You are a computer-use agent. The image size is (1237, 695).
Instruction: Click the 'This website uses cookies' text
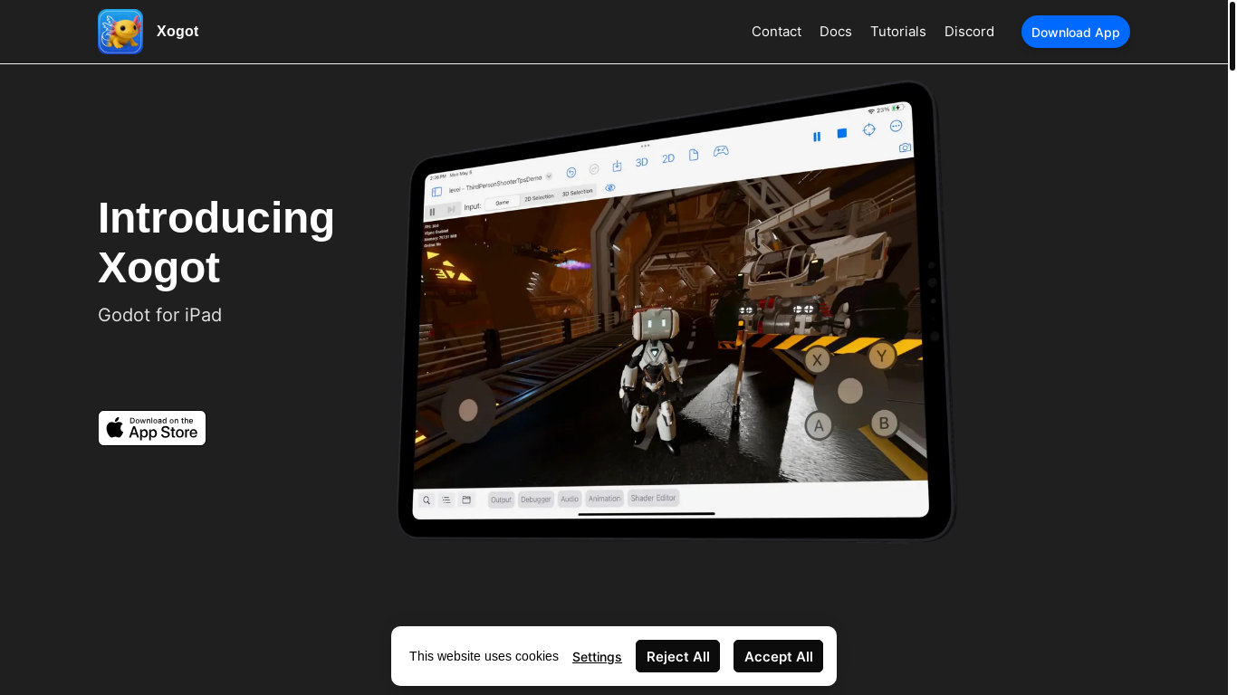coord(484,656)
